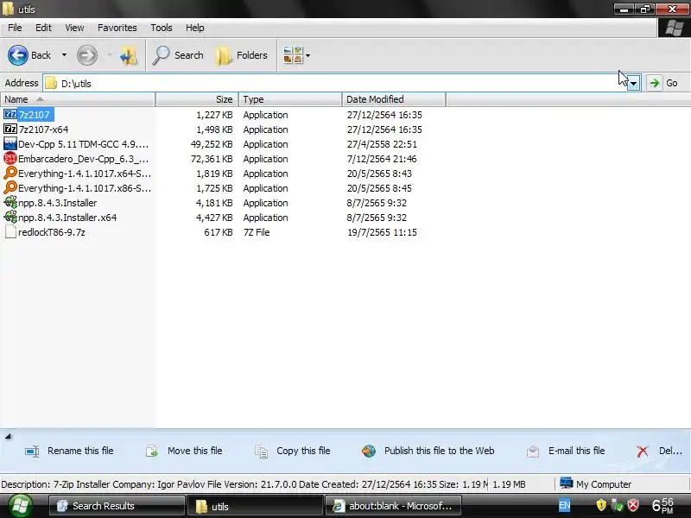Sort by Date Modified column header
The width and height of the screenshot is (691, 518).
click(x=394, y=99)
